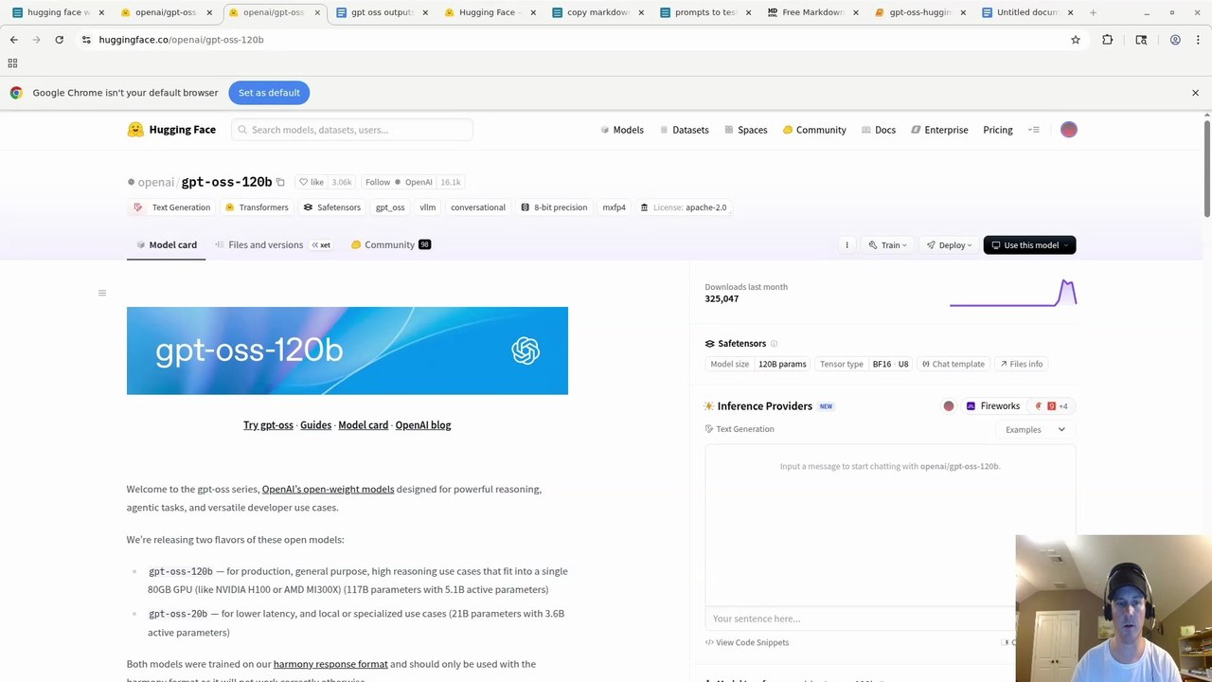View site information icon in address bar
1212x682 pixels.
86,40
